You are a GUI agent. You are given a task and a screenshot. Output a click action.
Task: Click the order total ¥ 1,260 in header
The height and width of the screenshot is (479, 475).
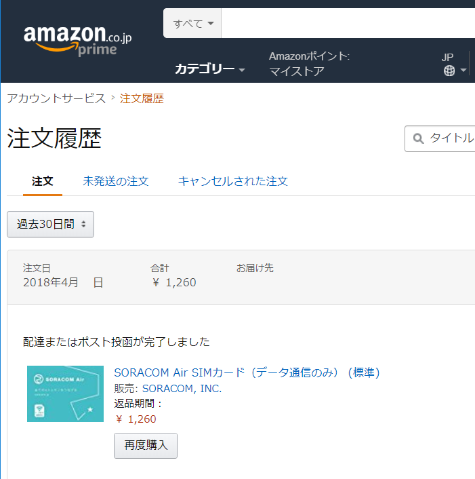[173, 282]
